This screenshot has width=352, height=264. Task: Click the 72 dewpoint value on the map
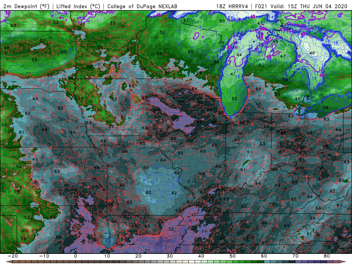pos(171,229)
